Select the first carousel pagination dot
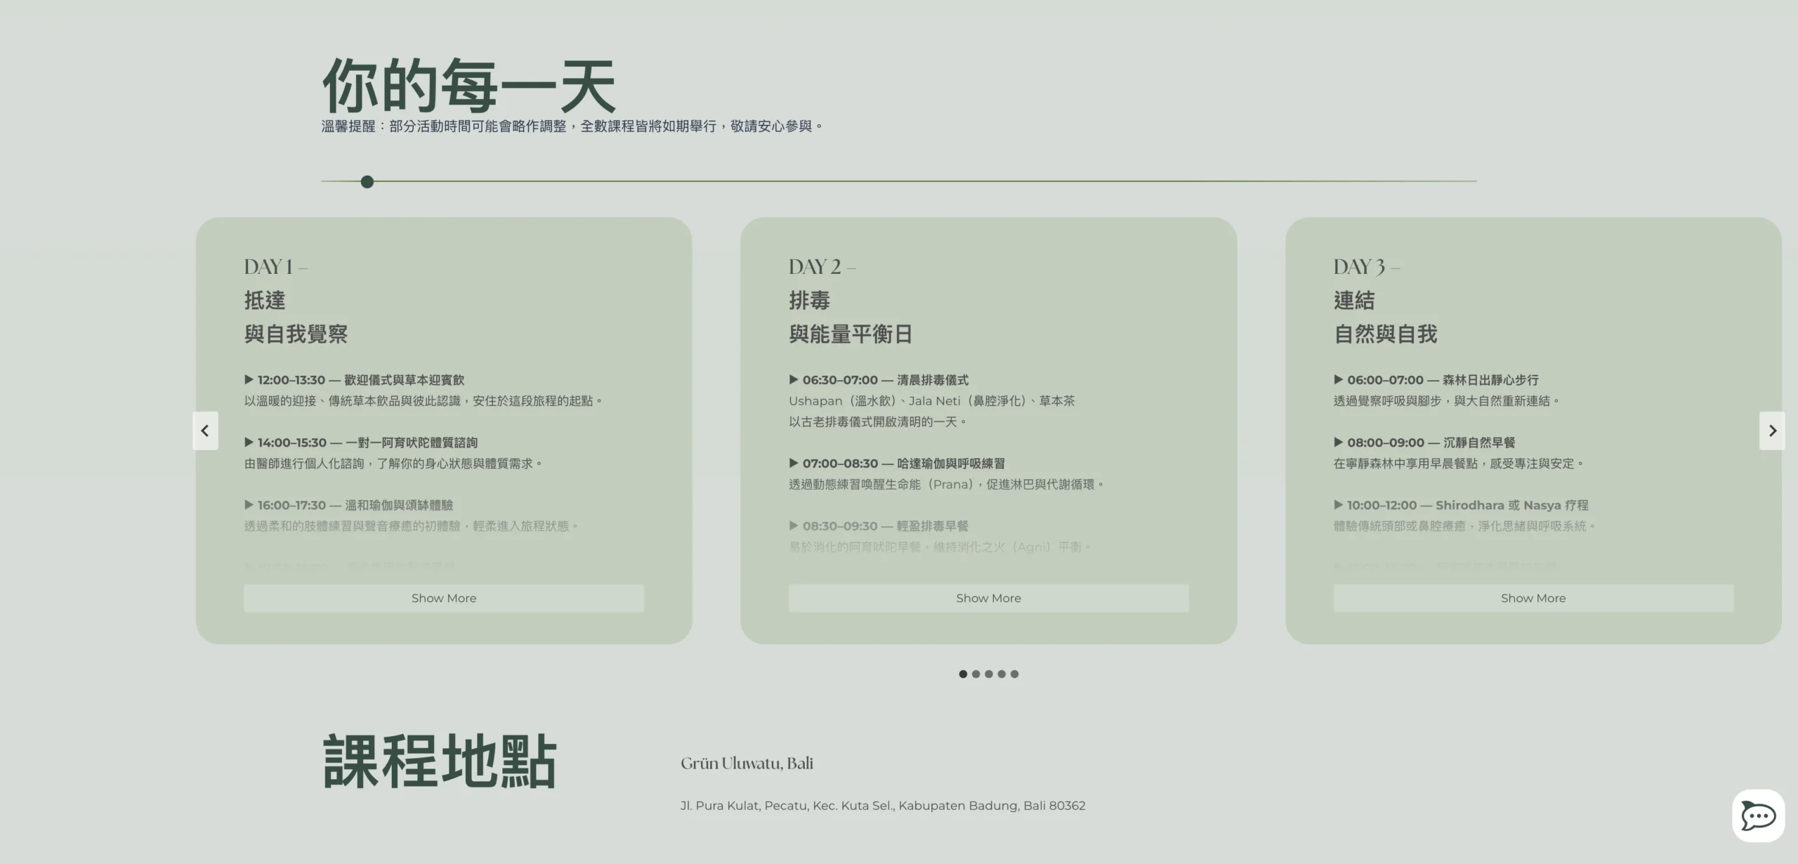This screenshot has height=864, width=1798. tap(963, 674)
